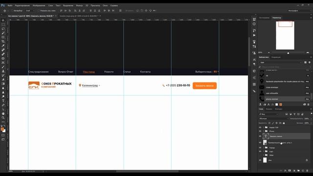The width and height of the screenshot is (313, 176).
Task: Open the Paragraph panel icon
Action: (x=254, y=64)
